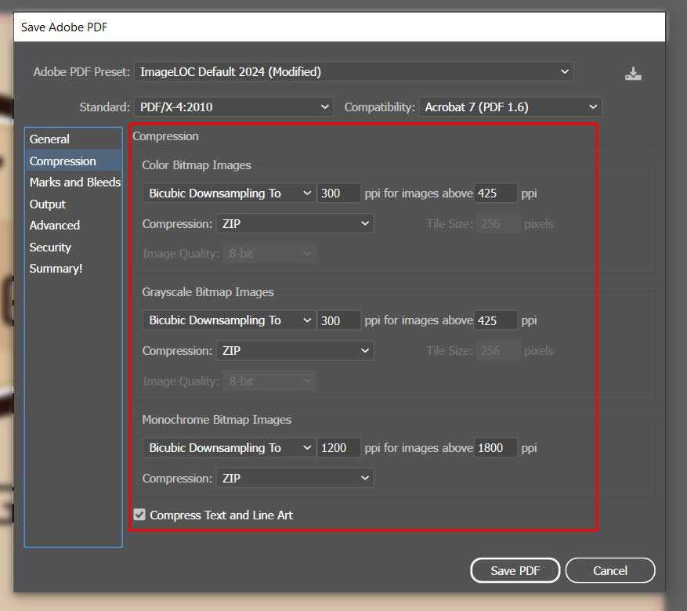The width and height of the screenshot is (687, 611).
Task: Click the save preset icon
Action: [x=633, y=74]
